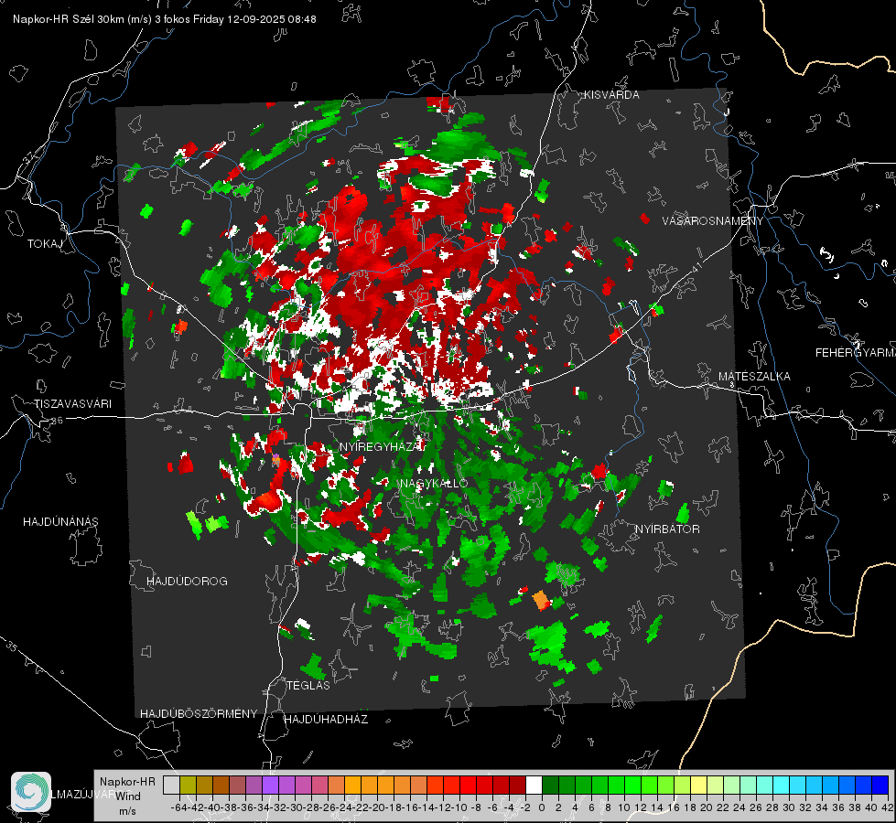
Task: Click the white legend swatch between -2 and 0
Action: (x=534, y=786)
